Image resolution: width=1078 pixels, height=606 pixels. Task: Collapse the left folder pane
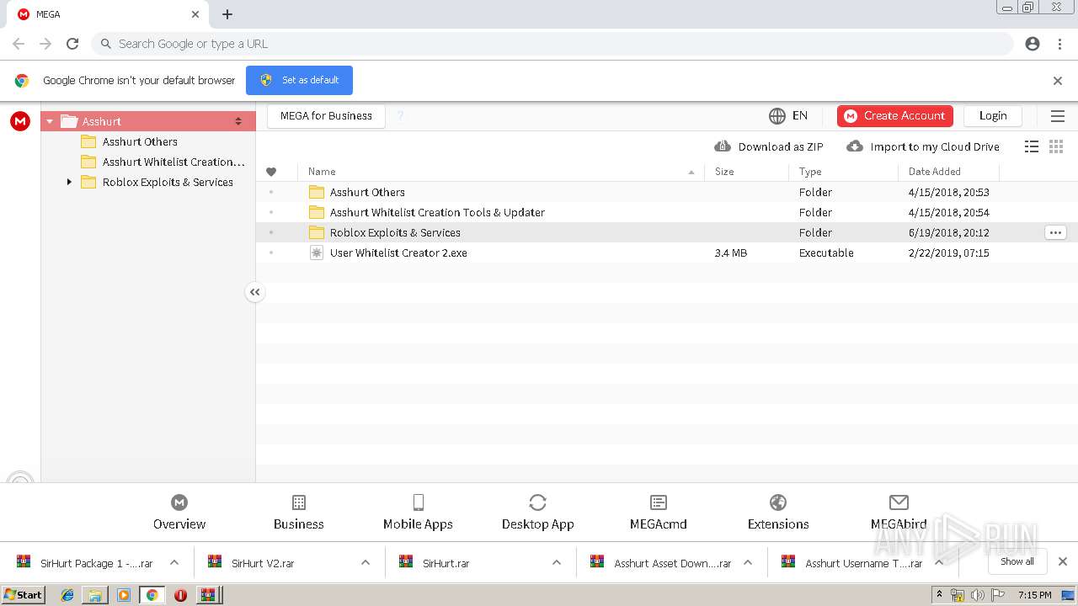(x=254, y=292)
